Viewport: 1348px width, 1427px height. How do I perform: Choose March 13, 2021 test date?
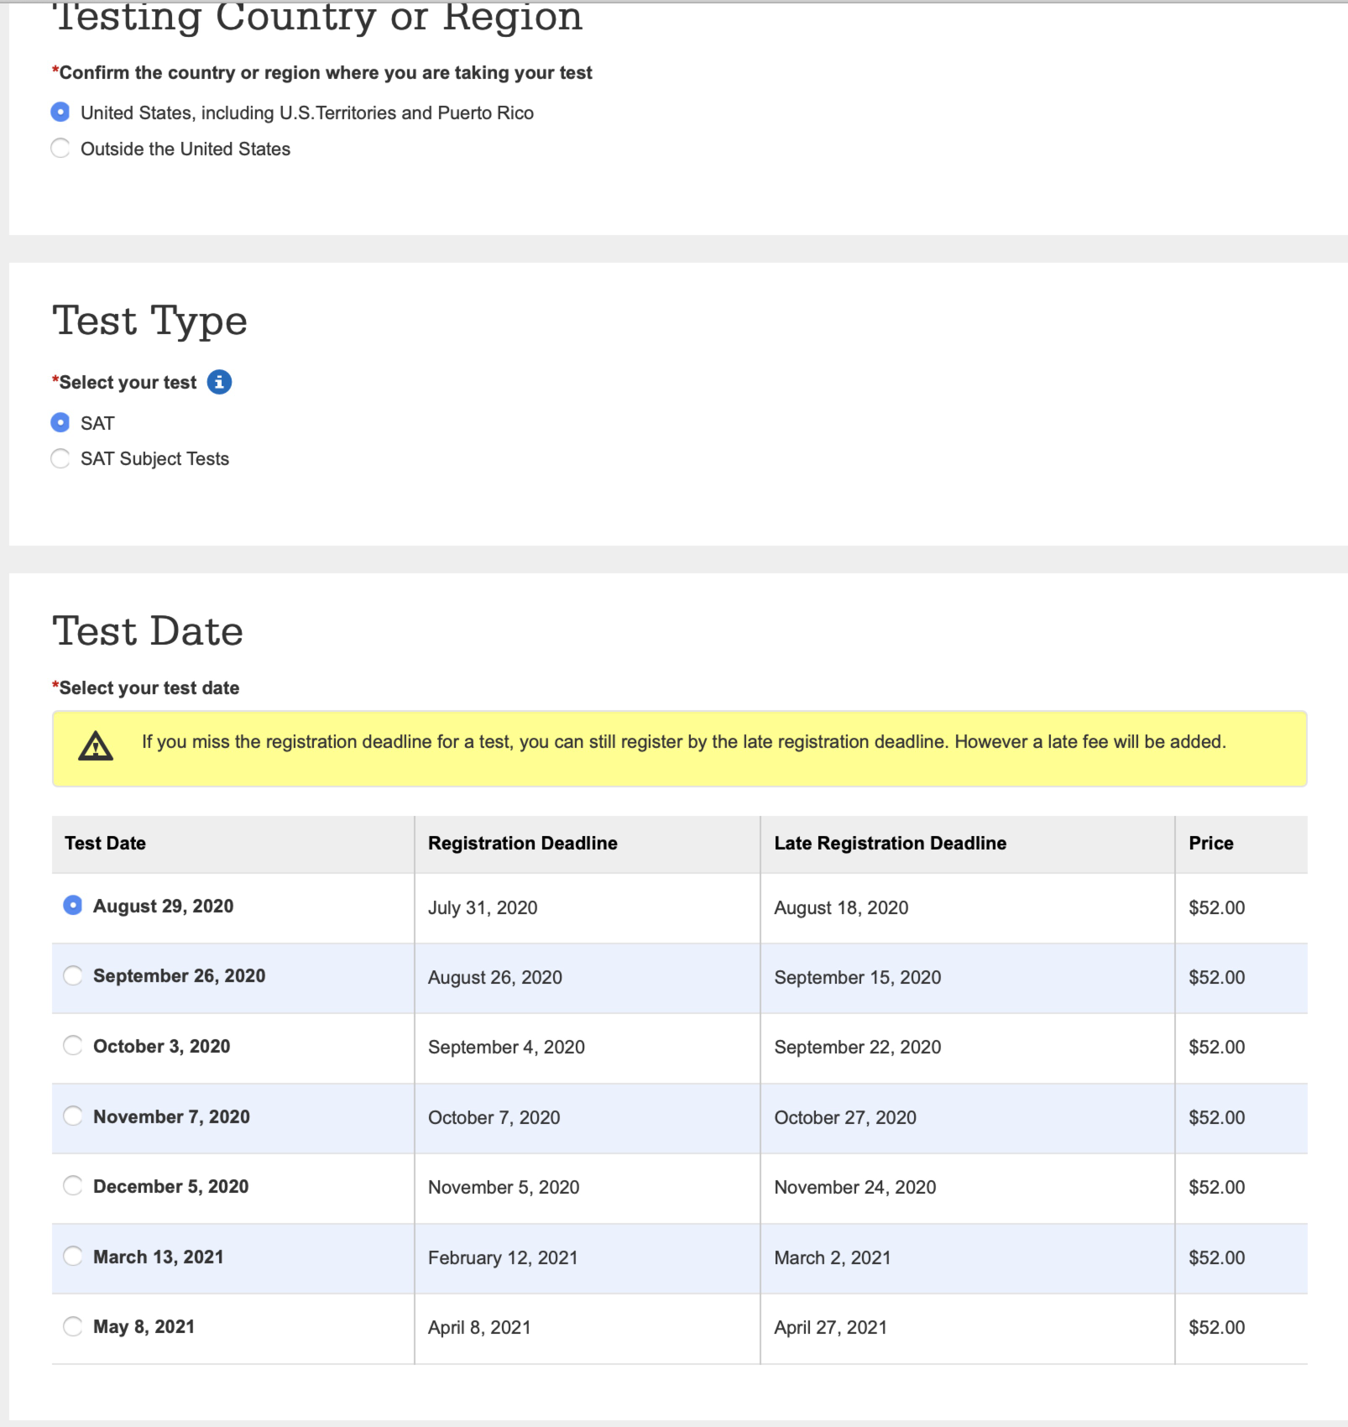73,1256
